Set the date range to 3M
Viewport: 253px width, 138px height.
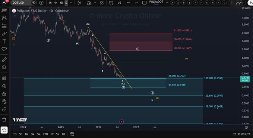(x=32, y=134)
